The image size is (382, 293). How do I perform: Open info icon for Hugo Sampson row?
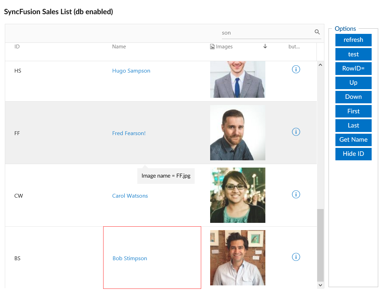tap(296, 69)
